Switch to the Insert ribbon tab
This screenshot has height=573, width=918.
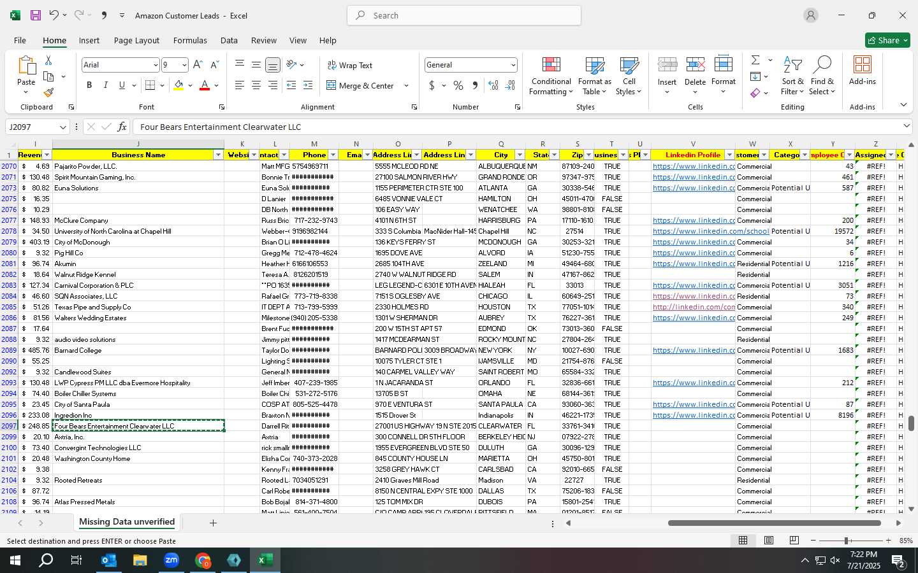pos(89,40)
